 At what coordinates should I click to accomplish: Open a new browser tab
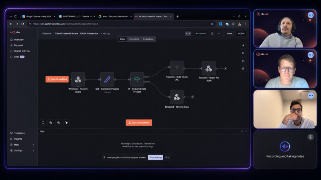pos(177,16)
